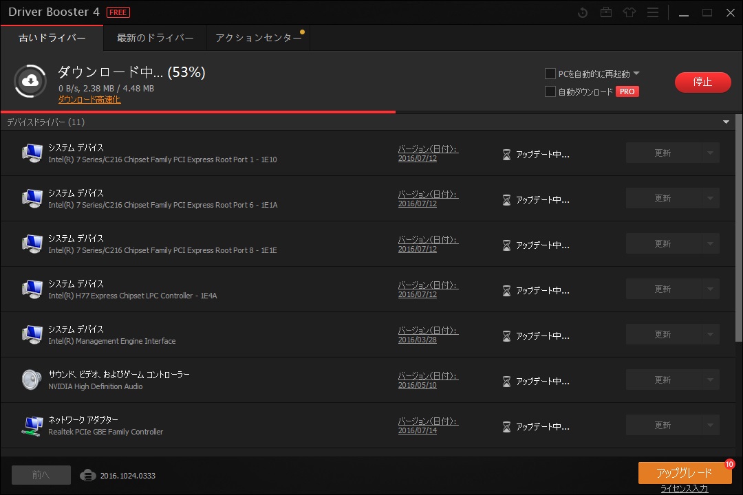Click hourglass icon in Root Port 1 row
This screenshot has height=495, width=743.
pyautogui.click(x=506, y=155)
